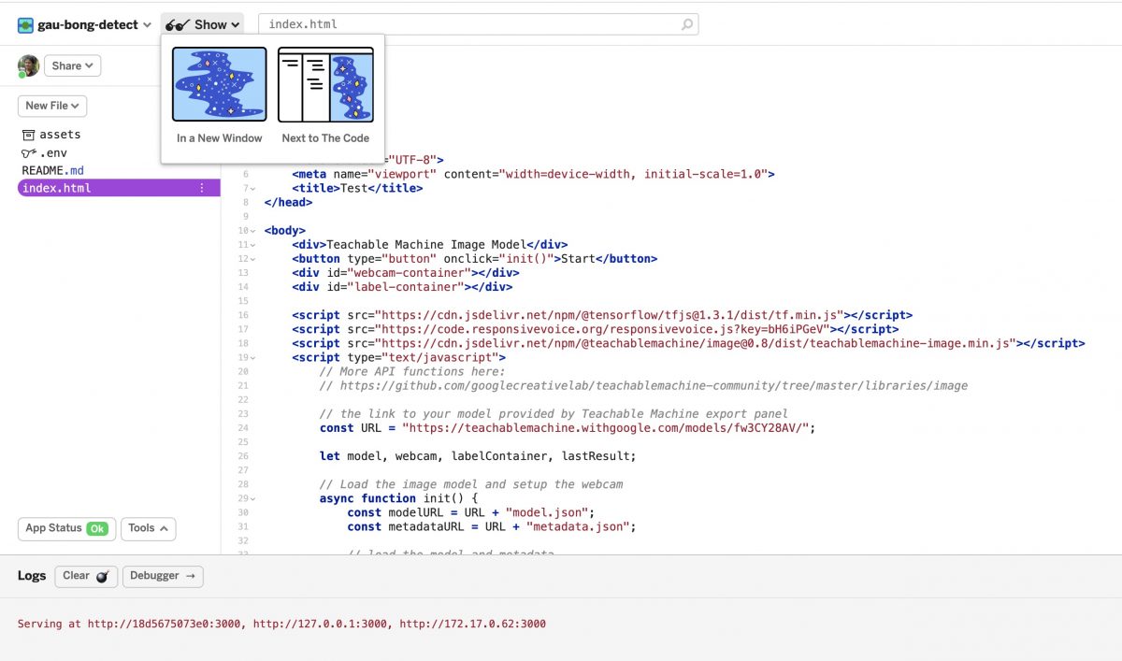Open the three-dot options menu for index.html

(x=201, y=188)
